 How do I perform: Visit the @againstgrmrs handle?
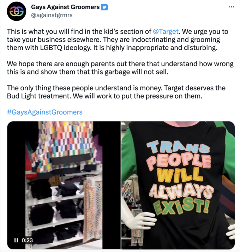click(52, 15)
